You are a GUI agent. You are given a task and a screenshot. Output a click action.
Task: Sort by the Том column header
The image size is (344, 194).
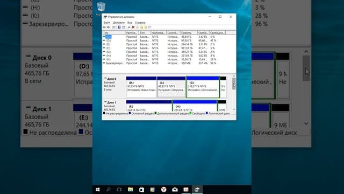tap(113, 33)
